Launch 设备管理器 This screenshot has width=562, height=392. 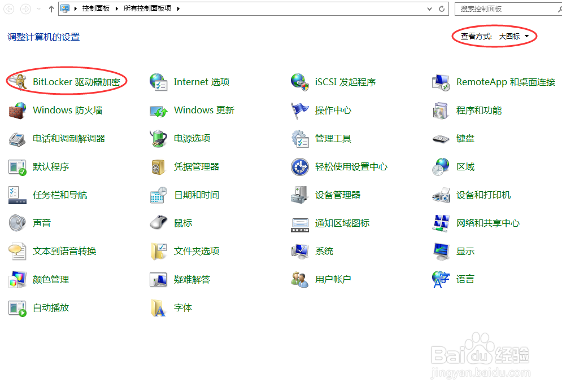339,195
